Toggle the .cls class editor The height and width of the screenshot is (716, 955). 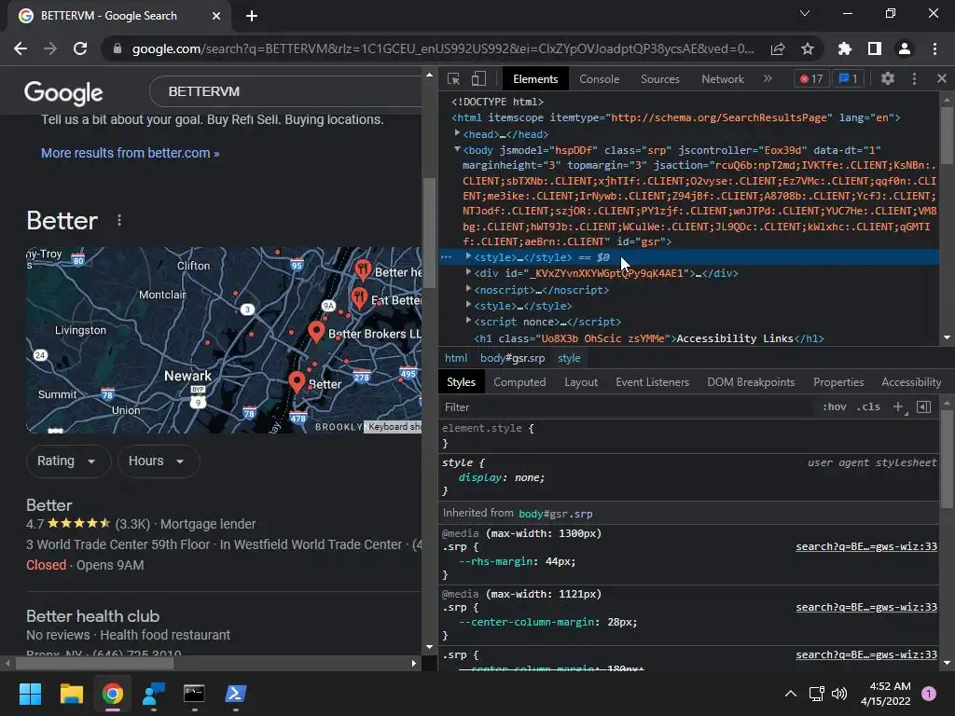(x=868, y=406)
